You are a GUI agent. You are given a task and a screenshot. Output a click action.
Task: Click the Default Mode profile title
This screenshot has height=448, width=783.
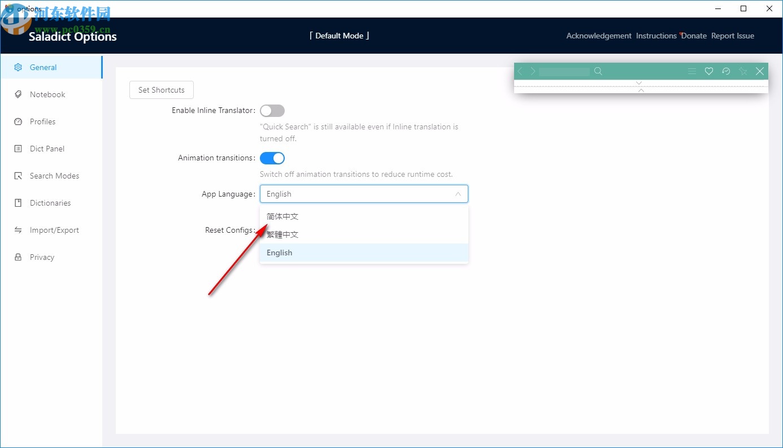click(x=340, y=36)
